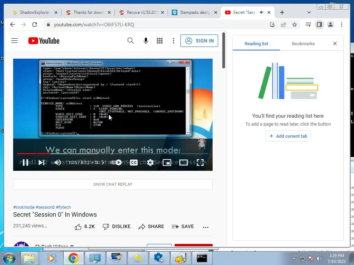Toggle the side panel button
This screenshot has height=265, width=354.
(x=319, y=24)
